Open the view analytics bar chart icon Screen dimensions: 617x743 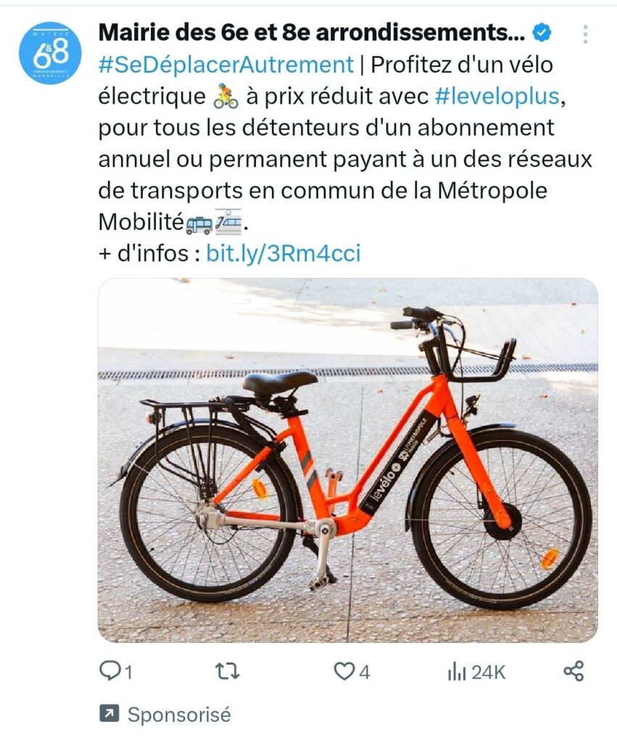click(457, 671)
